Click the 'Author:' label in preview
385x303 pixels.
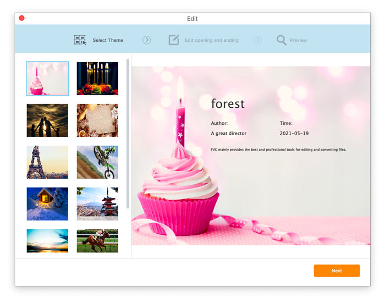click(219, 123)
